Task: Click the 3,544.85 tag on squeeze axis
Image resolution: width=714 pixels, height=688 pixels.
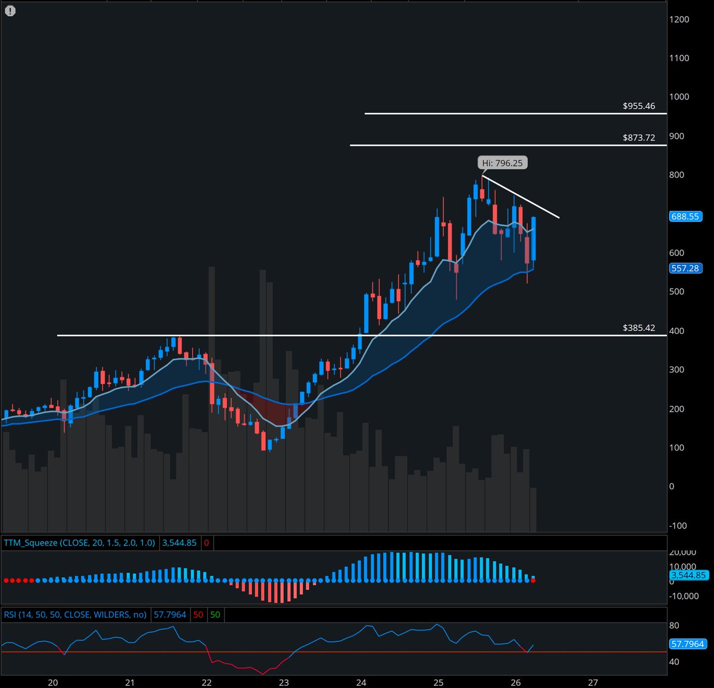Action: [x=688, y=576]
